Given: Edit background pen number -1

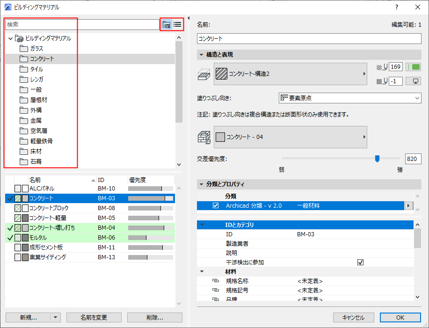Looking at the screenshot, I should (x=396, y=81).
